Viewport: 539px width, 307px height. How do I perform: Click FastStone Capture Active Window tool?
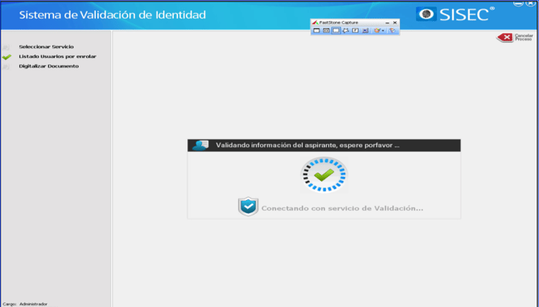[x=317, y=31]
